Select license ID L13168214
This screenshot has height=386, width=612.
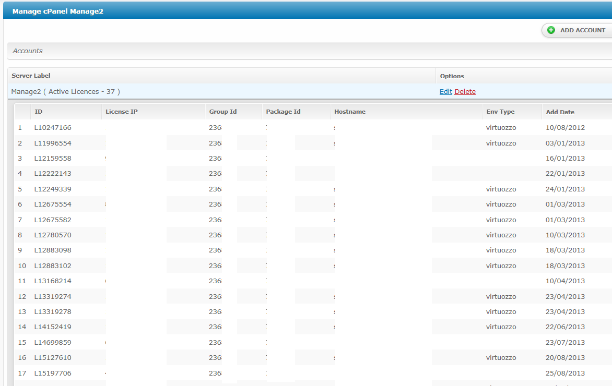[53, 281]
